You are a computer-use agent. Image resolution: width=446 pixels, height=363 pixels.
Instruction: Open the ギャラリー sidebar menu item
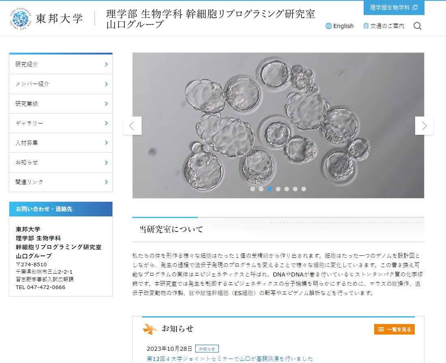click(61, 123)
